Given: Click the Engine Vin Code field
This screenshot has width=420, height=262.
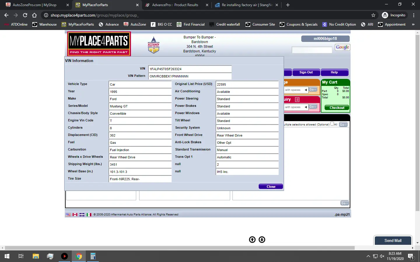Looking at the screenshot, I should coord(140,121).
